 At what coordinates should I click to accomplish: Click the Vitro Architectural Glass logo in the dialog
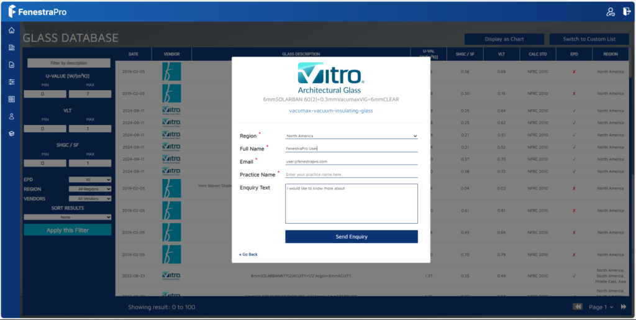click(330, 78)
